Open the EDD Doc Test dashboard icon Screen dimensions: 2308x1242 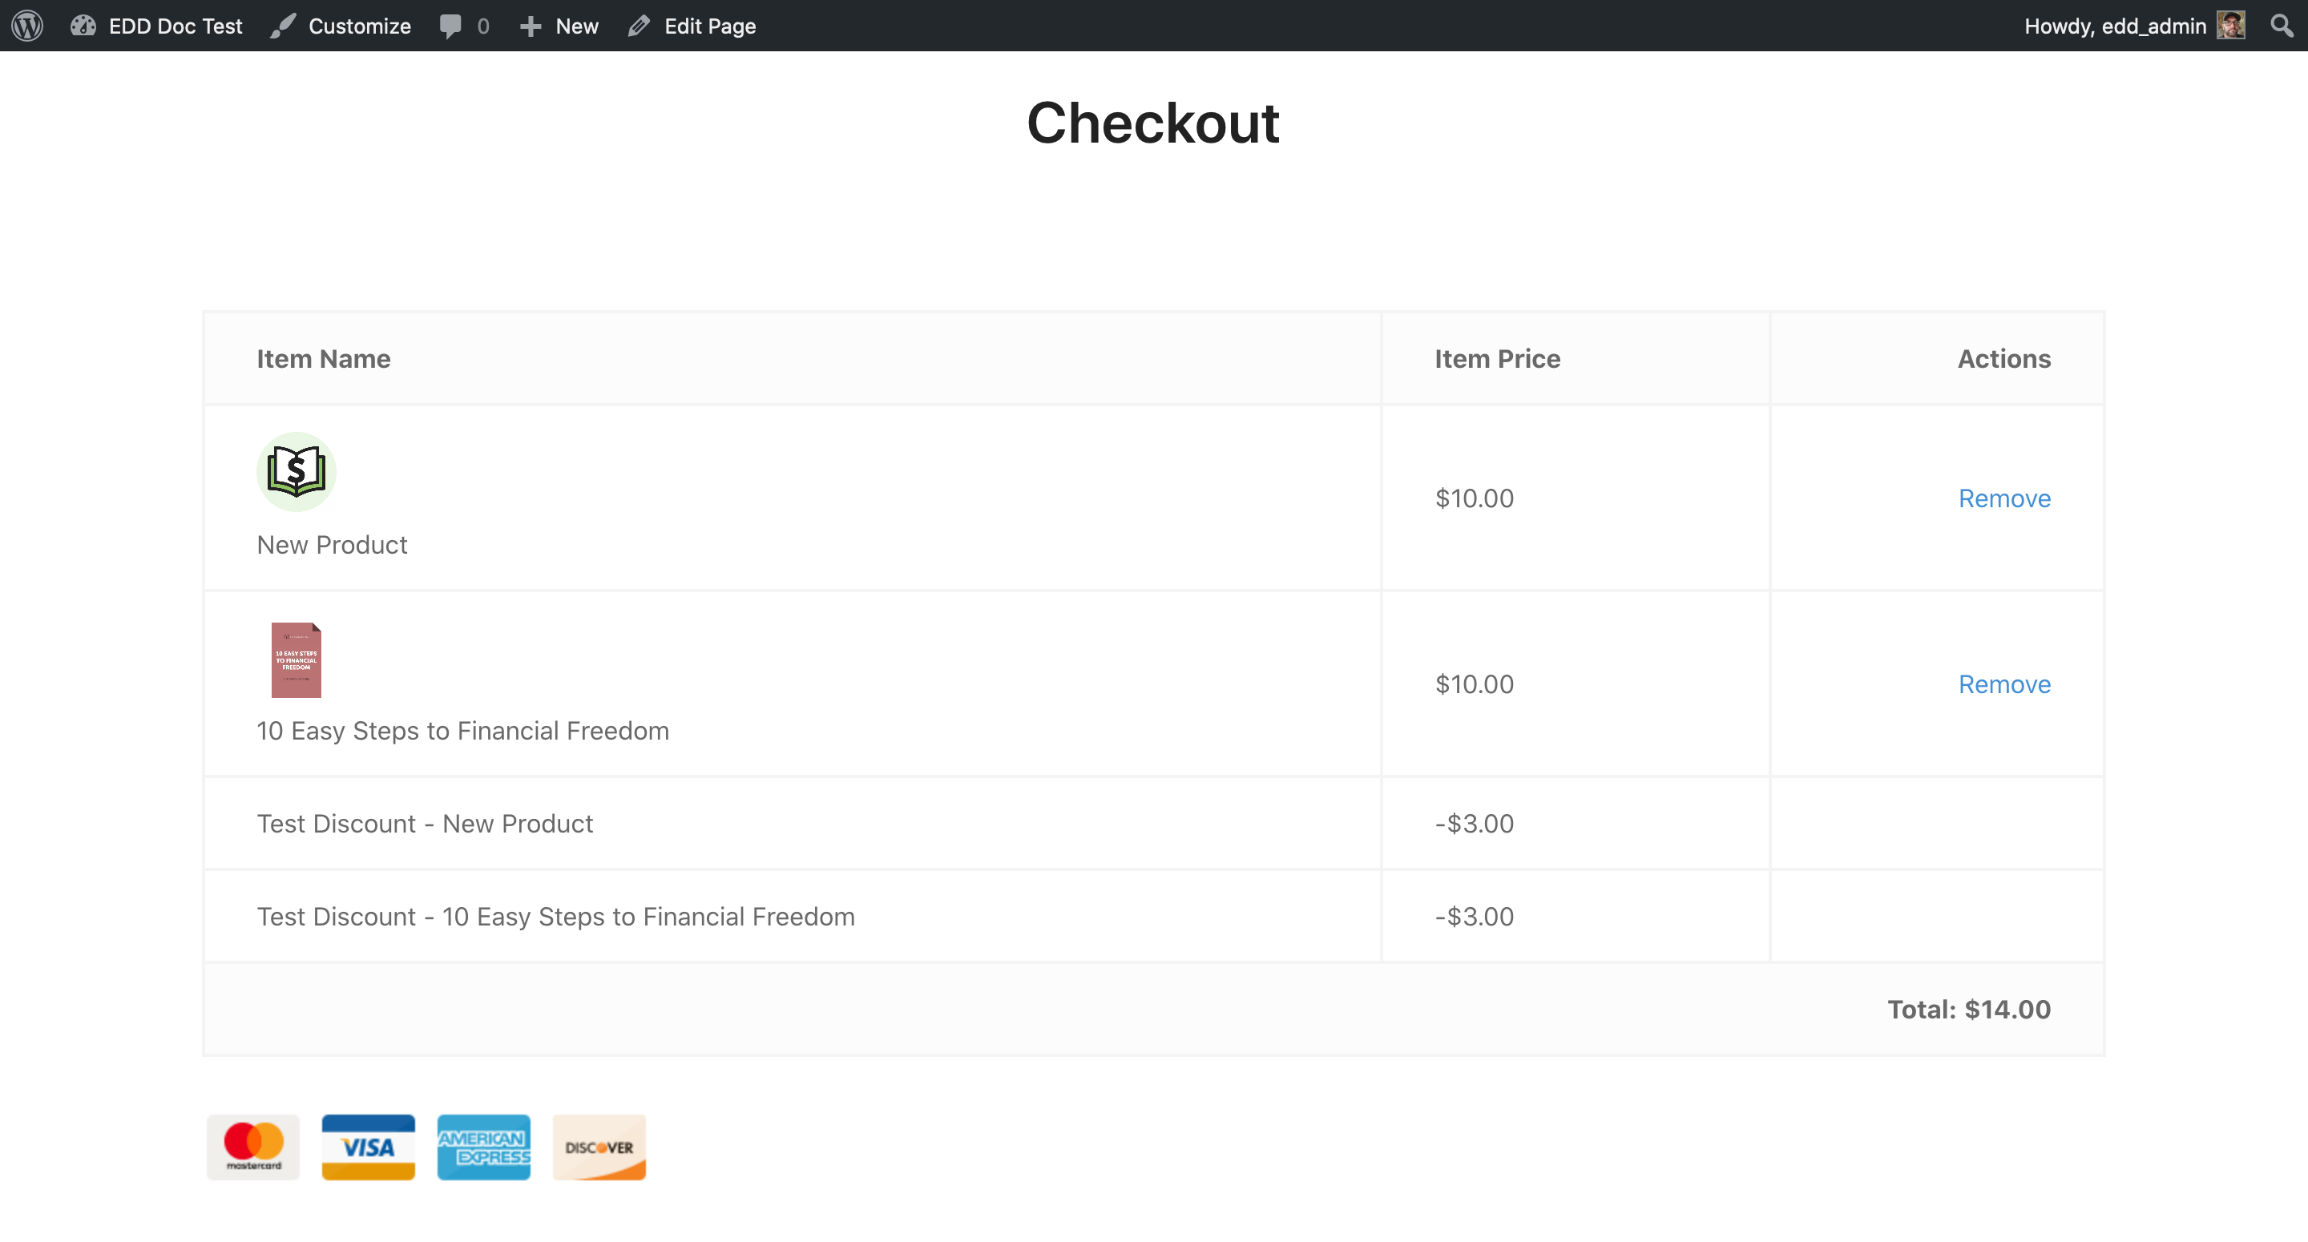point(83,25)
